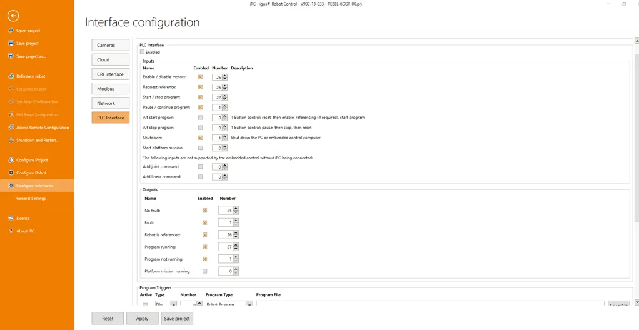This screenshot has height=330, width=639.
Task: Switch to the Network tab
Action: [x=111, y=103]
